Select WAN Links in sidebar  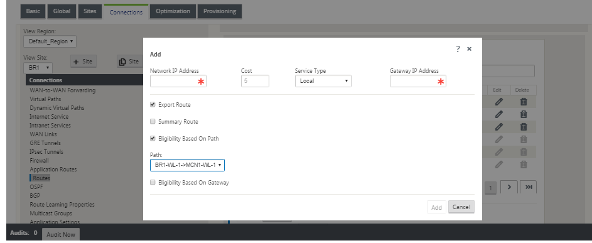pyautogui.click(x=43, y=134)
